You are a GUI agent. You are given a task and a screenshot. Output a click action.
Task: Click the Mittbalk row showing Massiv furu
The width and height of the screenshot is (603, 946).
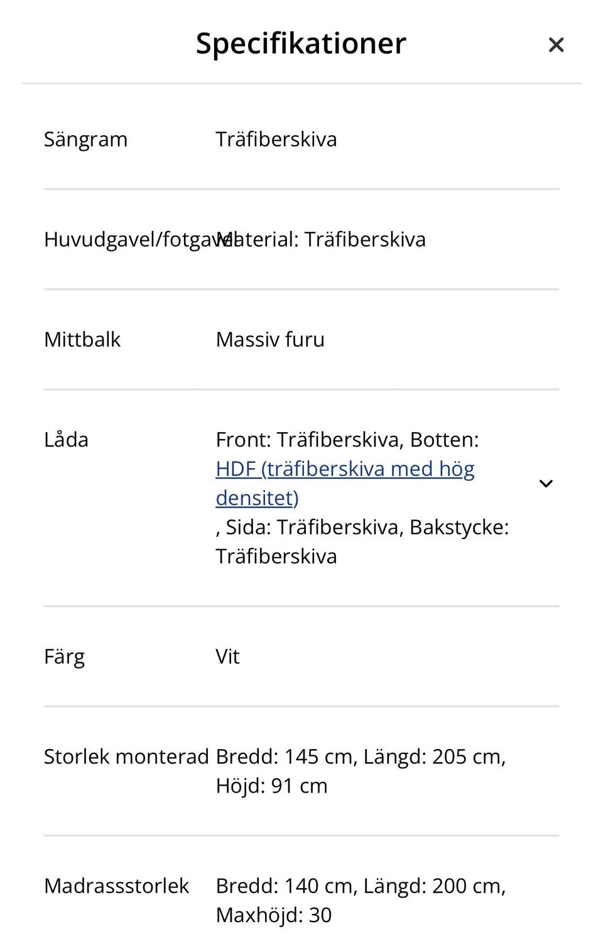click(x=82, y=340)
